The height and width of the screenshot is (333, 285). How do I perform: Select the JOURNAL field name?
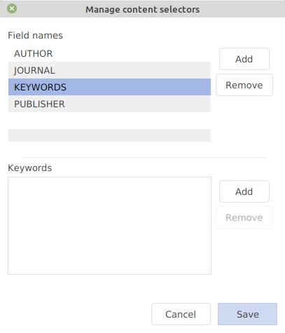coord(109,70)
